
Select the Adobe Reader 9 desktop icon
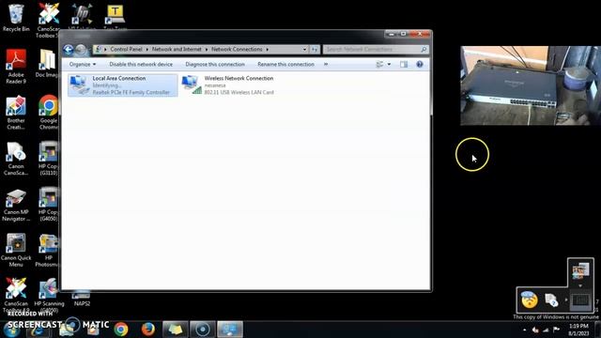click(x=16, y=67)
